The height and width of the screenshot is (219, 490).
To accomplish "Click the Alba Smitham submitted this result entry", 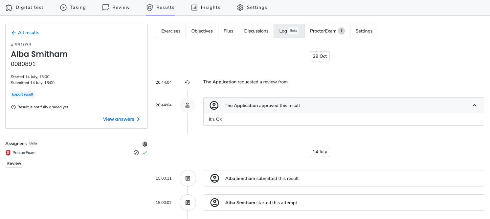I will coord(344,178).
